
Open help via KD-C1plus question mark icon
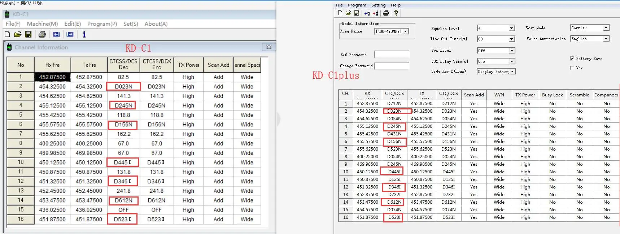click(396, 13)
